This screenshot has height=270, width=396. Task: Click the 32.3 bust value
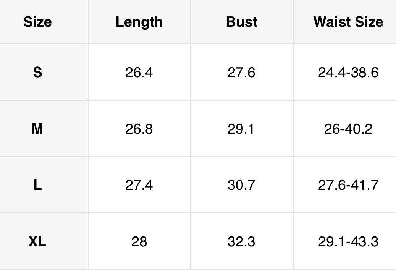coord(241,242)
